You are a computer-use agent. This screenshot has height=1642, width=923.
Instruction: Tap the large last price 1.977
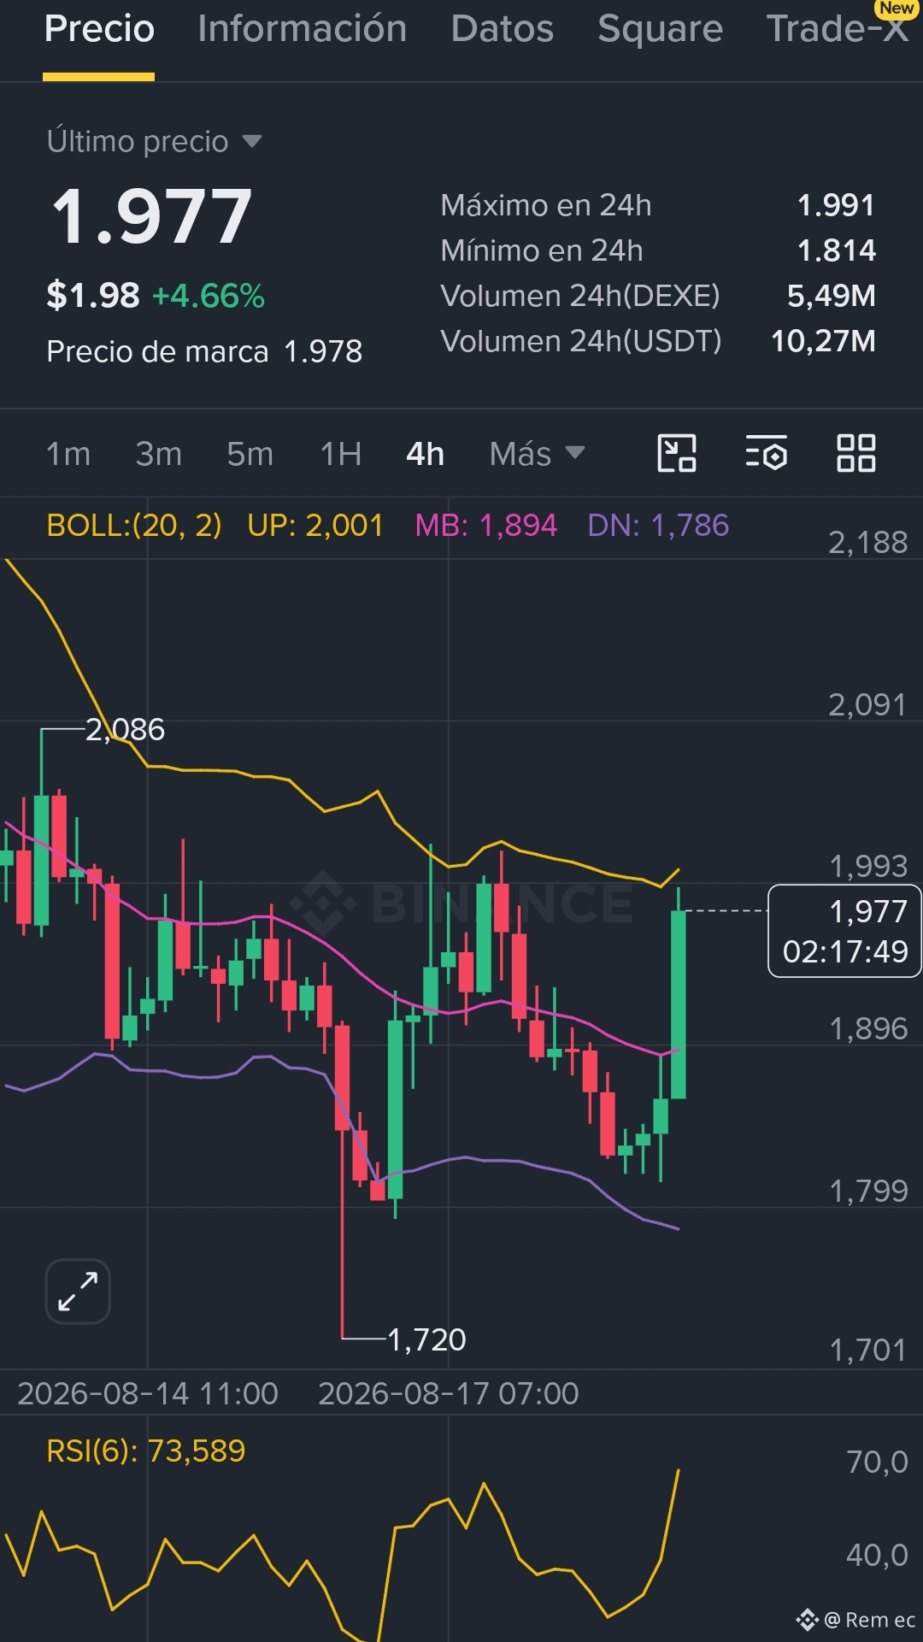tap(152, 217)
